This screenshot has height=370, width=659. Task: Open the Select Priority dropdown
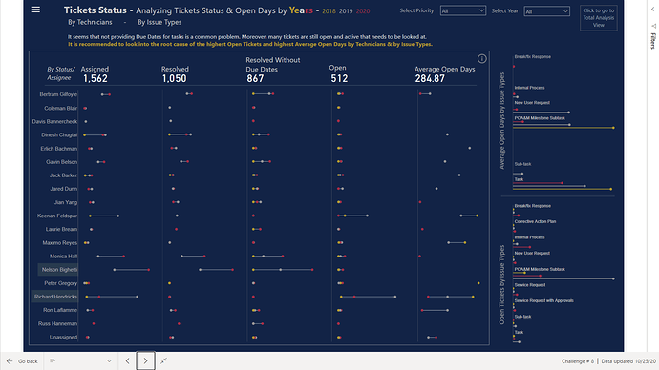point(462,10)
